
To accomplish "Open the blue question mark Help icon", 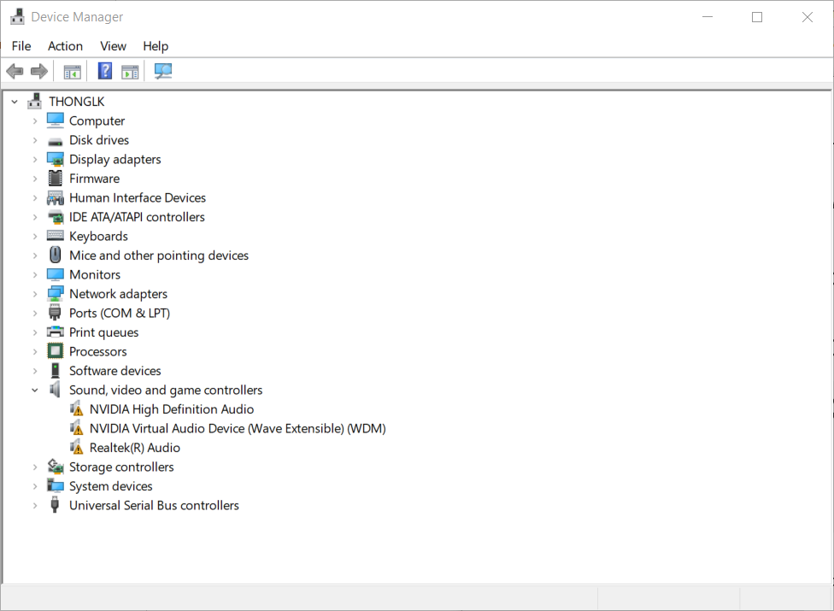I will click(105, 71).
